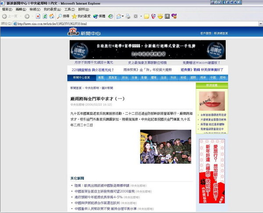Open the 228調查報告 headline link
The height and width of the screenshot is (213, 263).
[x=93, y=70]
